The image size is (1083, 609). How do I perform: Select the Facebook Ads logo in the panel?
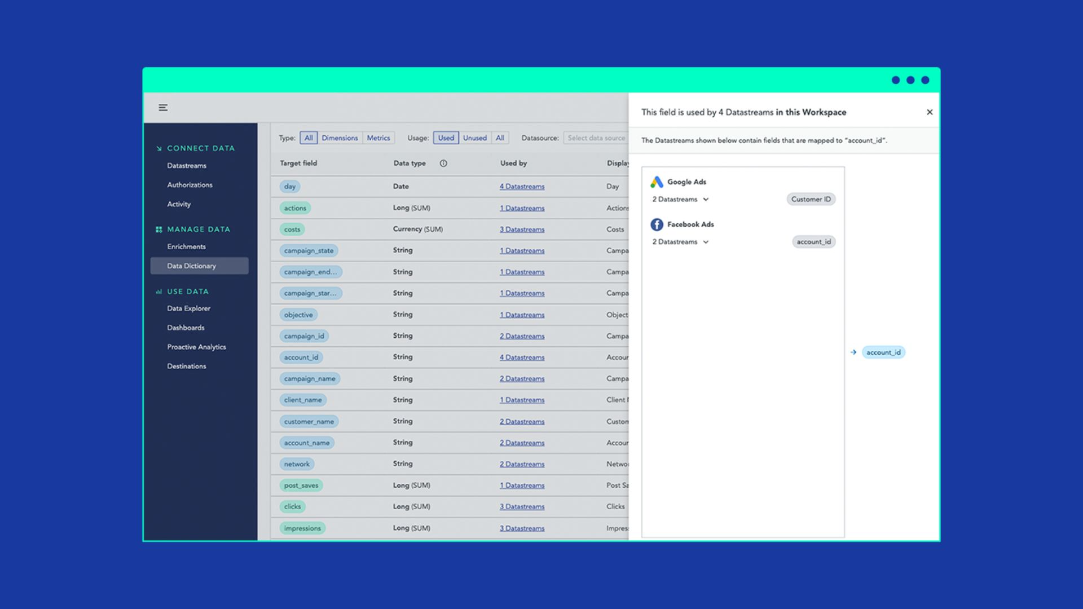(x=657, y=224)
